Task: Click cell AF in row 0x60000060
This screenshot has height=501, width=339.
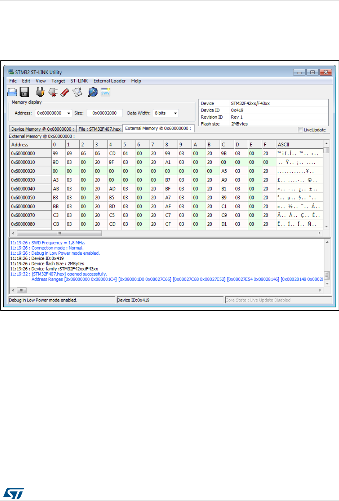Action: point(170,206)
